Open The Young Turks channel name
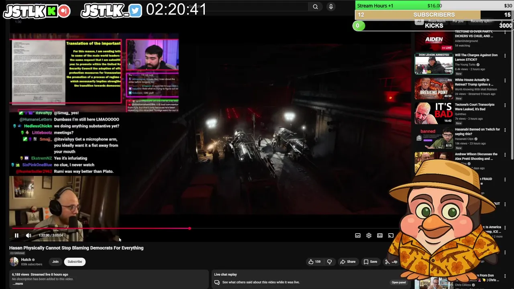Viewport: 514px width, 289px height. (466, 65)
